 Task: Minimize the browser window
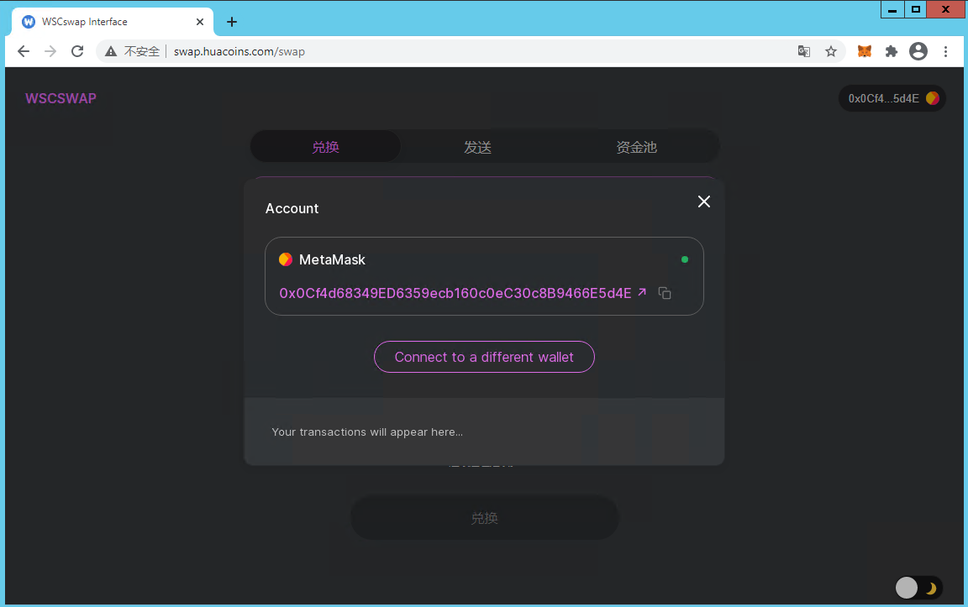(892, 9)
